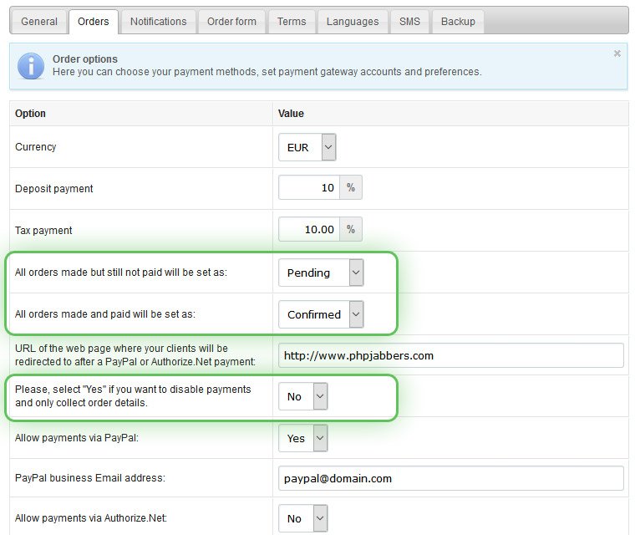
Task: Click the Allow payments via PayPal label
Action: (x=77, y=438)
